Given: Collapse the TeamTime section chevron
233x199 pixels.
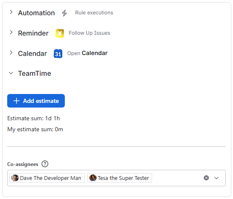Looking at the screenshot, I should click(11, 73).
